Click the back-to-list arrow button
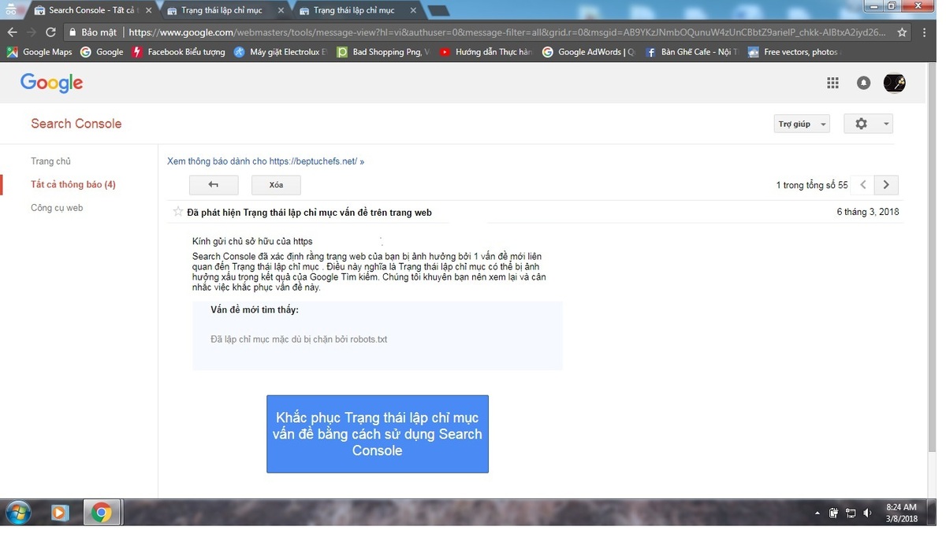Viewport: 946px width, 545px height. (x=214, y=185)
